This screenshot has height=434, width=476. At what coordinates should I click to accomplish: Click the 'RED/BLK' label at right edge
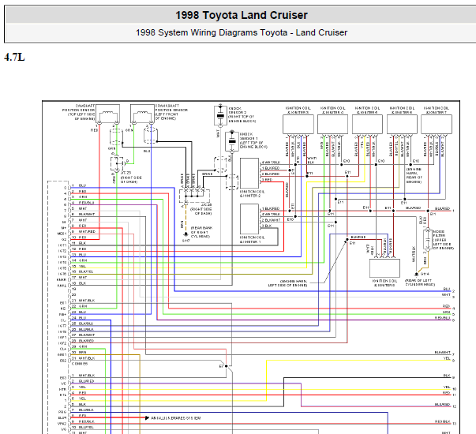point(442,422)
